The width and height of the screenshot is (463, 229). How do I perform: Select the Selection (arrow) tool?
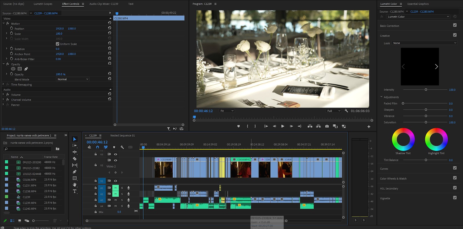point(75,139)
